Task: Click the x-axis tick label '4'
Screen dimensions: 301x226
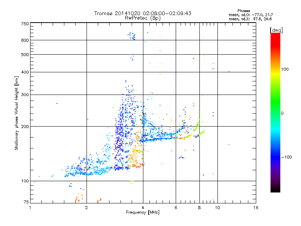Action: [x=143, y=208]
